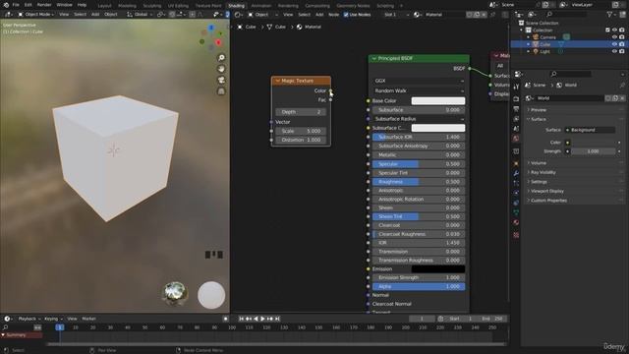Image resolution: width=629 pixels, height=354 pixels.
Task: Open Object Data properties tab
Action: pyautogui.click(x=516, y=212)
